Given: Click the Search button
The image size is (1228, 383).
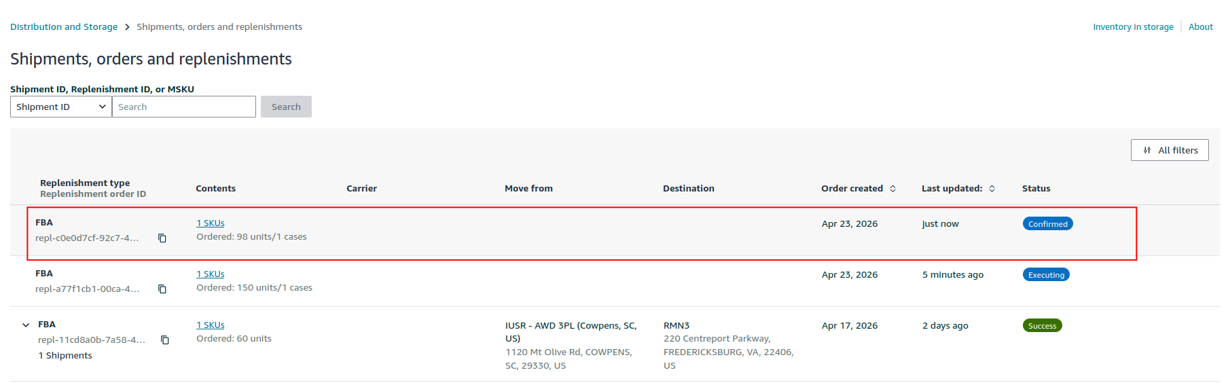Looking at the screenshot, I should (286, 107).
